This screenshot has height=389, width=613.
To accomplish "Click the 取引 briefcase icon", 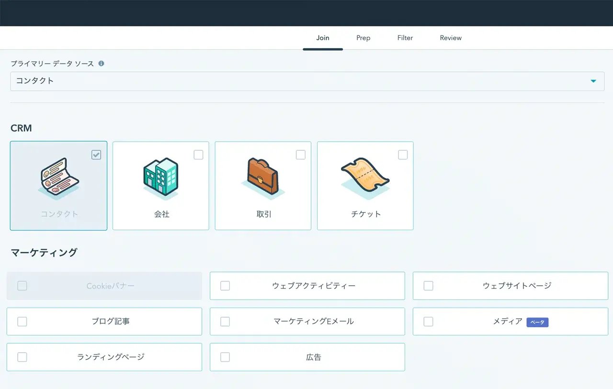I will 263,178.
